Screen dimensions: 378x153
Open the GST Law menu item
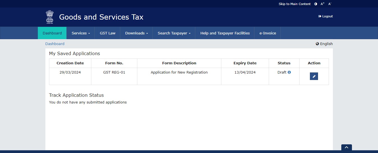108,33
